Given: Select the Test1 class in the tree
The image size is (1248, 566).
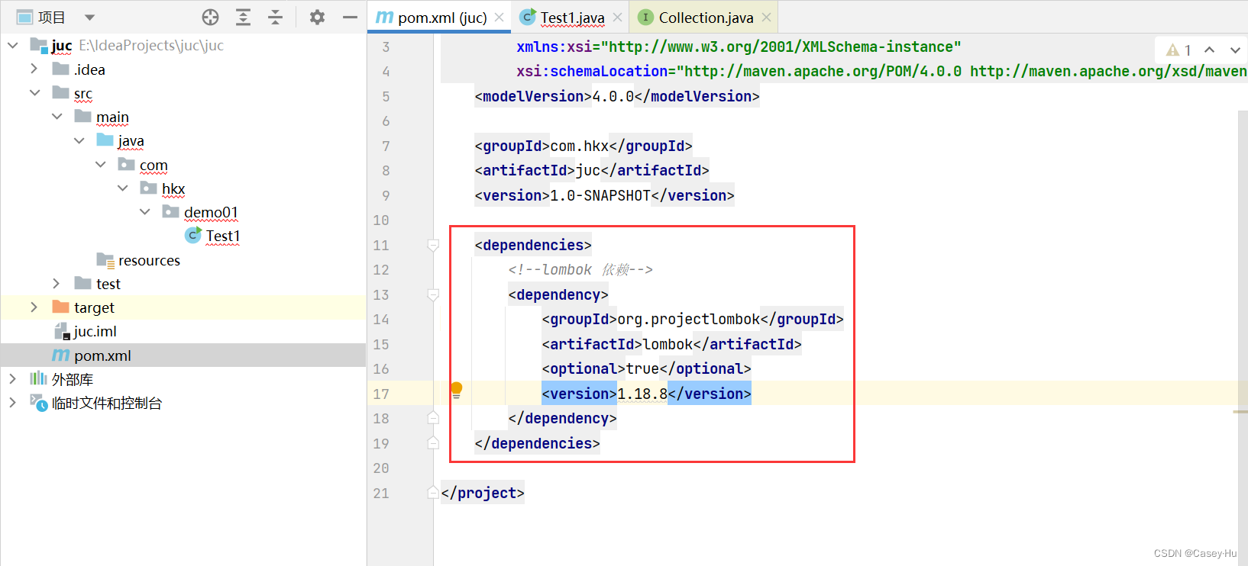Looking at the screenshot, I should point(223,236).
